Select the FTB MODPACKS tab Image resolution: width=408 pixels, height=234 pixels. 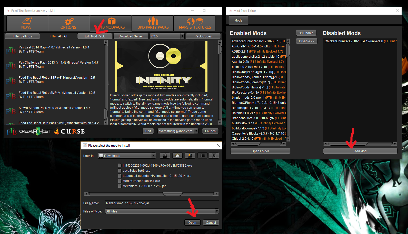[111, 23]
